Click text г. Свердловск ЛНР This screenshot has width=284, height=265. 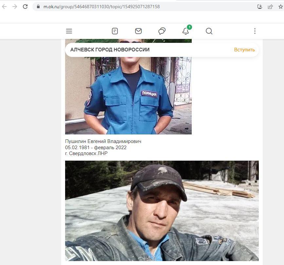tap(86, 153)
